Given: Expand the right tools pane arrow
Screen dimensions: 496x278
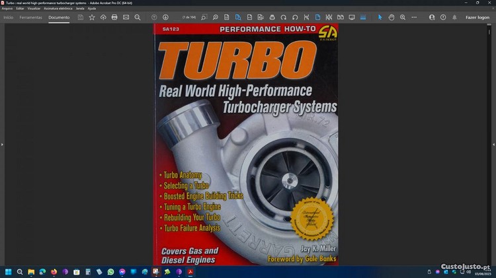Looking at the screenshot, I should tap(493, 144).
